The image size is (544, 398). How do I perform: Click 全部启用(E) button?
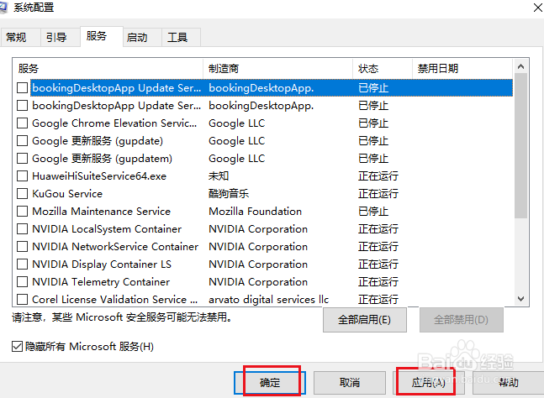tap(365, 320)
